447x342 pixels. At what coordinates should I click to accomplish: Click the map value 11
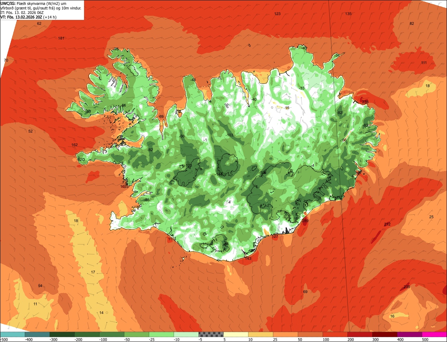35,304
